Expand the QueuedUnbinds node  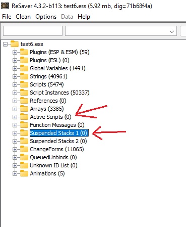click(15, 158)
